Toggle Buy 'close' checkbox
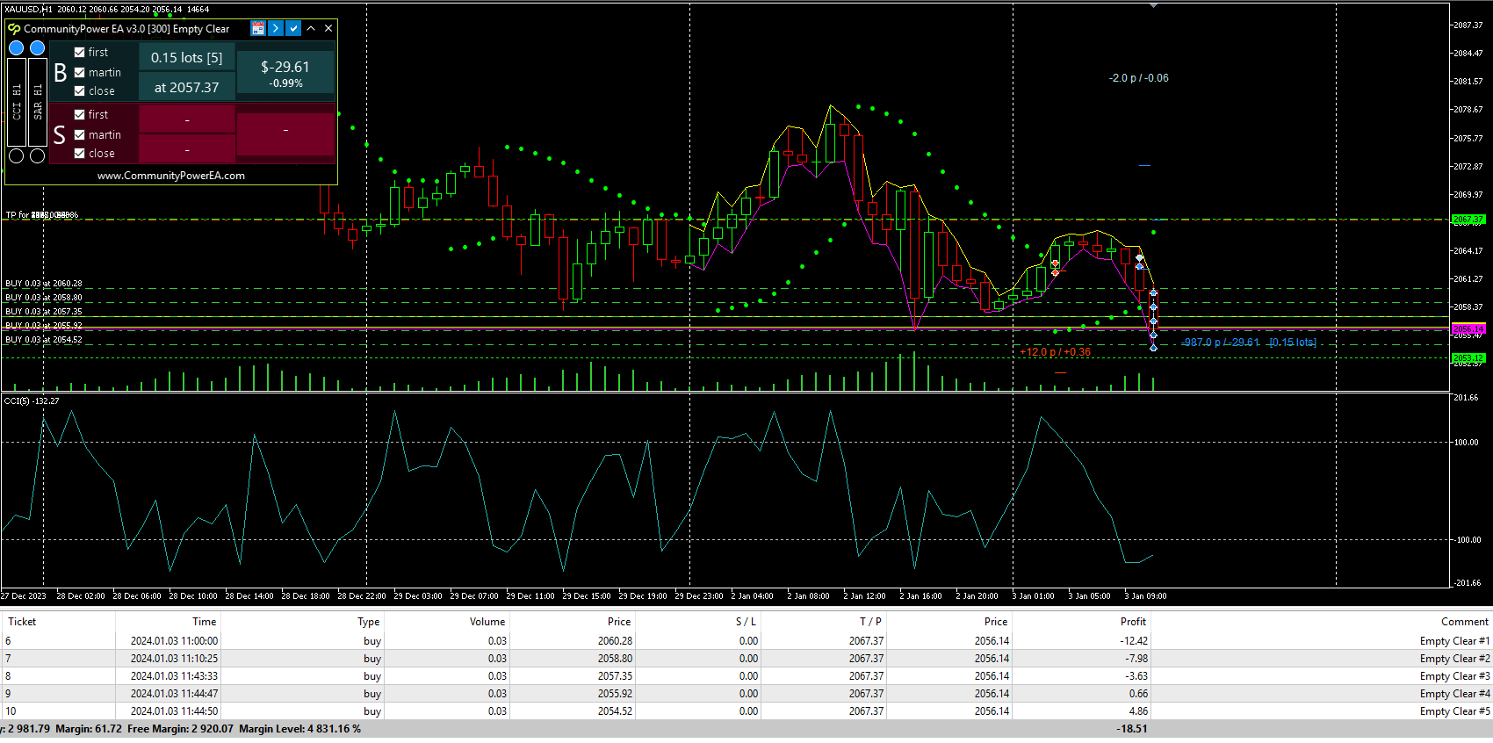 pyautogui.click(x=80, y=90)
